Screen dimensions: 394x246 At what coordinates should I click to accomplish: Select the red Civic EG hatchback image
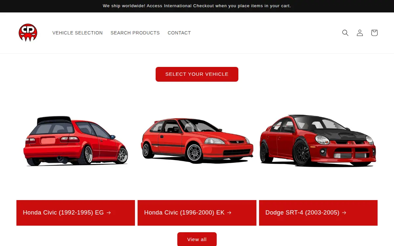pyautogui.click(x=76, y=141)
